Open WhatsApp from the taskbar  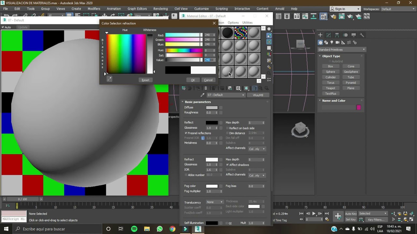160,229
